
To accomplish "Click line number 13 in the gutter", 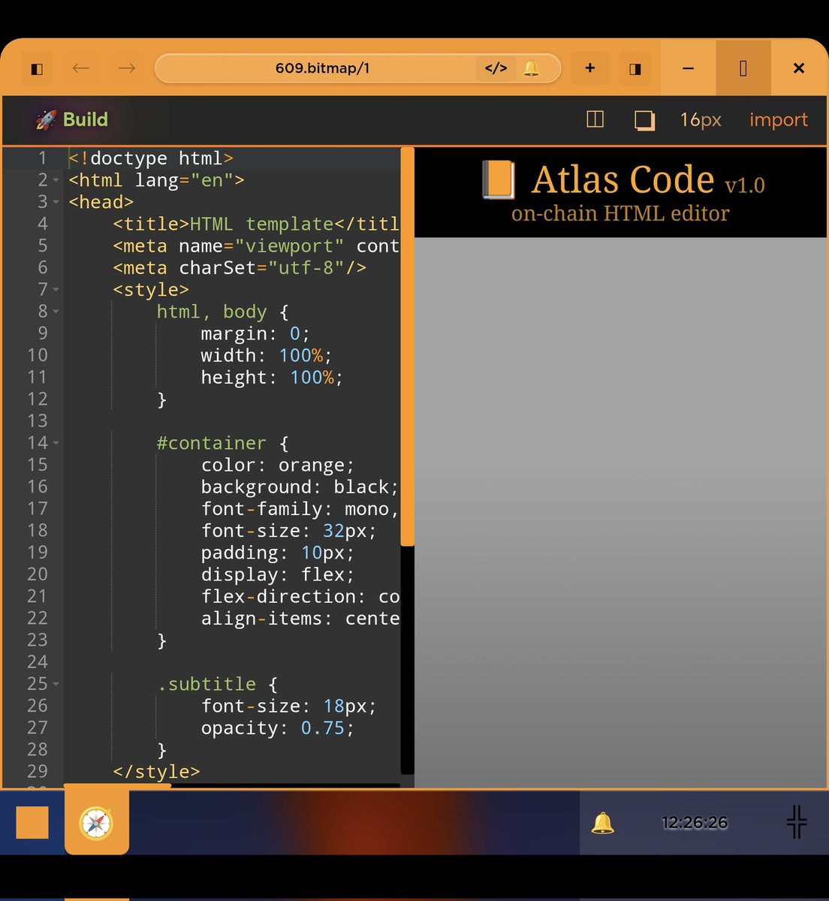I will click(x=38, y=420).
